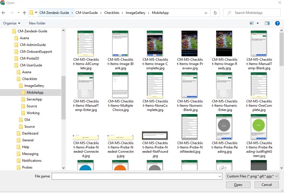Open the Custom Files type dropdown
This screenshot has height=193, width=284.
[252, 176]
